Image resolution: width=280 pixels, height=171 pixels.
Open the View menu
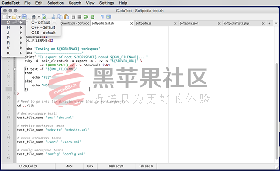click(x=90, y=3)
